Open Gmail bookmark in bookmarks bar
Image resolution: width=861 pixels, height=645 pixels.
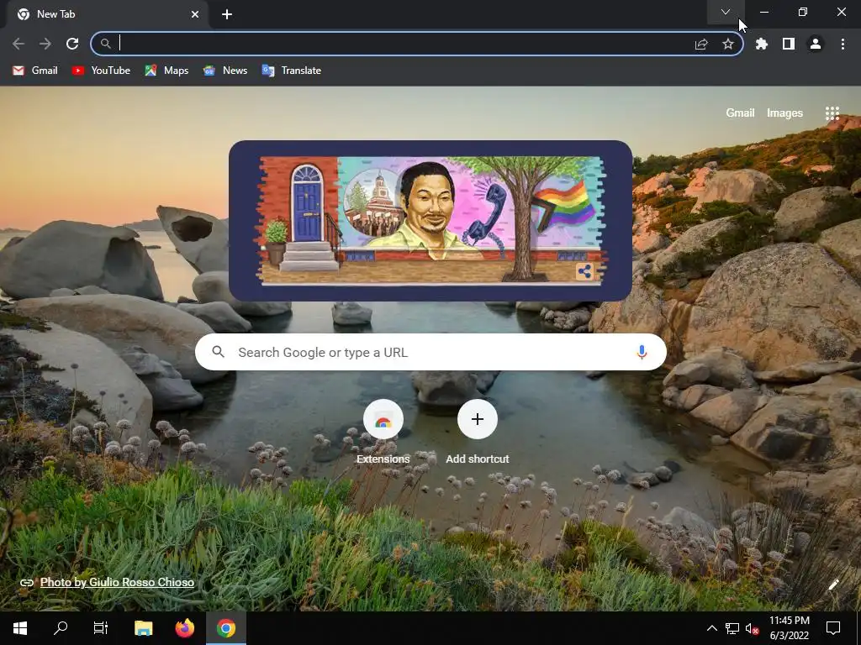tap(35, 71)
